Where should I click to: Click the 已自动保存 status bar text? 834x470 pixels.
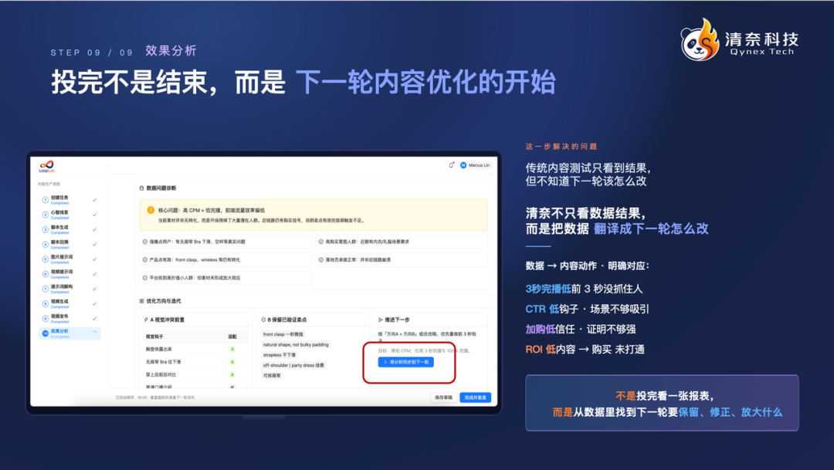point(155,397)
